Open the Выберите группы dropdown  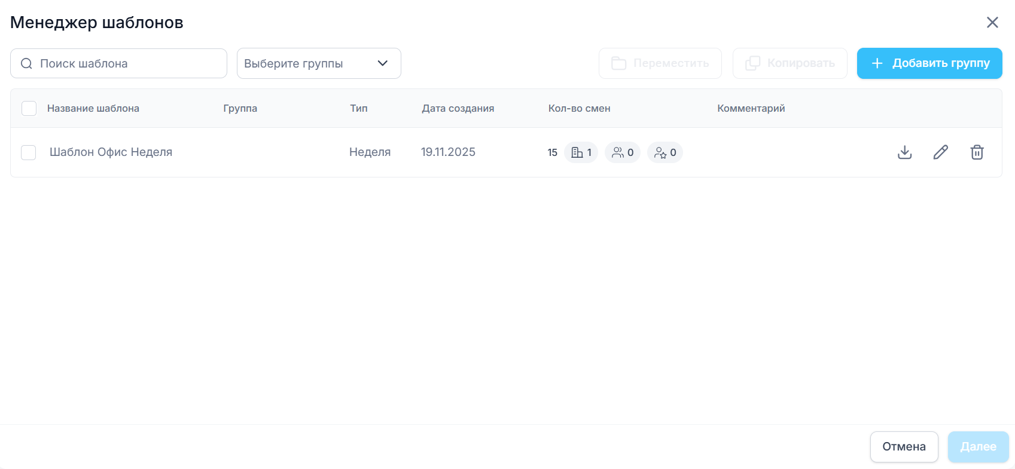[x=311, y=63]
